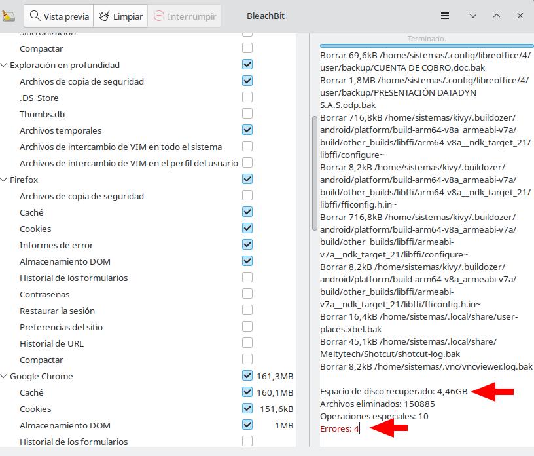
Task: Click the Archivos eliminados: 150885 line
Action: (378, 404)
